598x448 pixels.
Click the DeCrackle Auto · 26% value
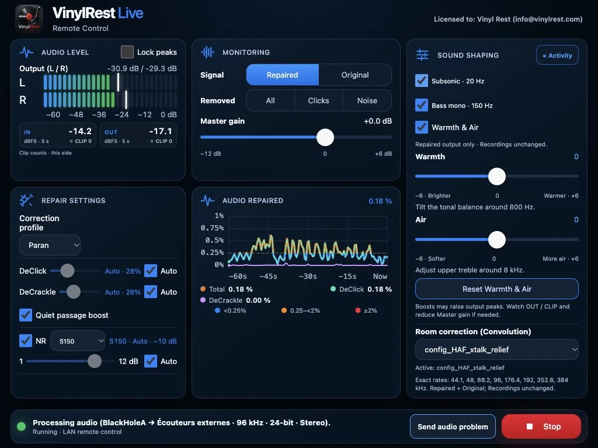[123, 292]
